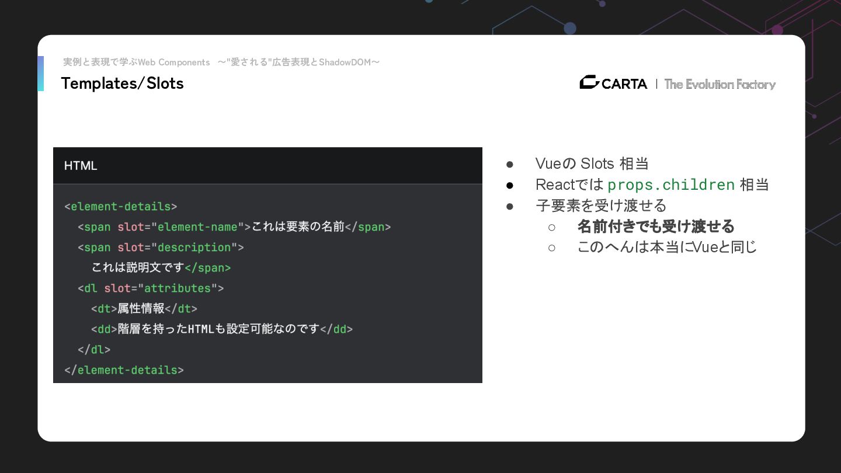This screenshot has width=841, height=473.
Task: Click the closing '</element-details>' tag line
Action: (124, 370)
